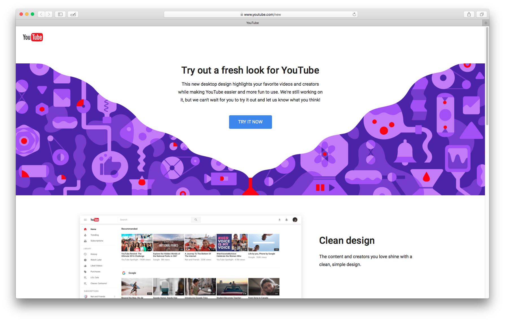The height and width of the screenshot is (321, 505).
Task: Click the round profile avatar in the preview mockup
Action: 295,220
